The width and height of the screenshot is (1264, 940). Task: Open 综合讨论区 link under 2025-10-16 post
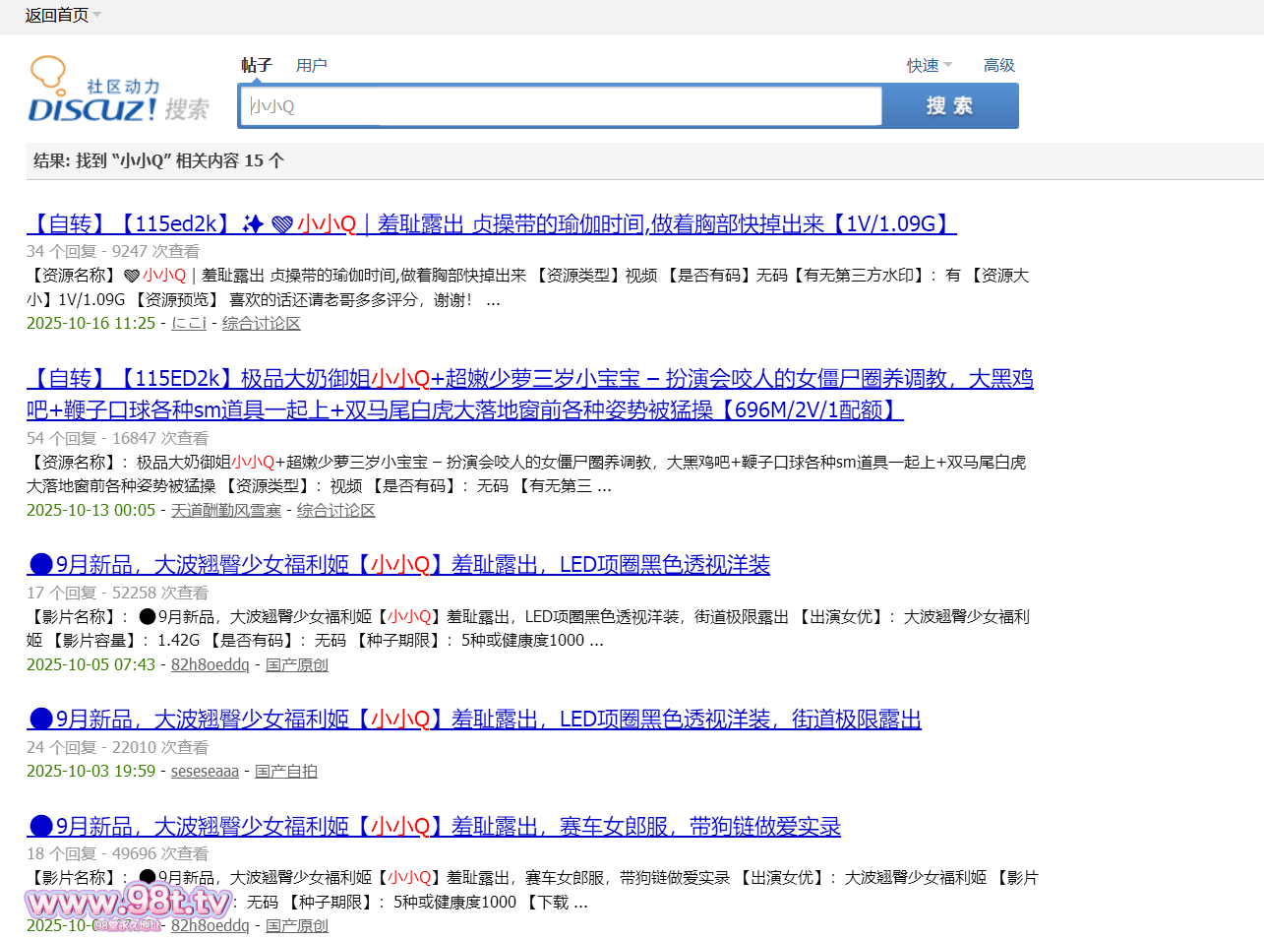pyautogui.click(x=262, y=324)
